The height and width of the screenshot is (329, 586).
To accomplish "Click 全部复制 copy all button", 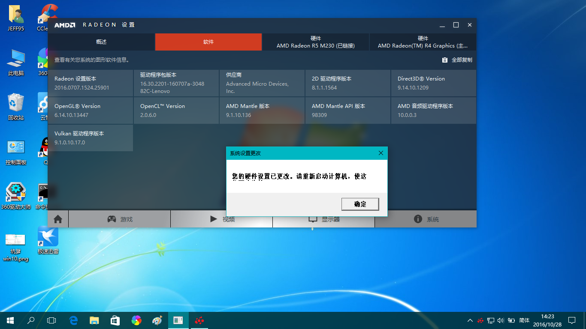I will pyautogui.click(x=457, y=60).
